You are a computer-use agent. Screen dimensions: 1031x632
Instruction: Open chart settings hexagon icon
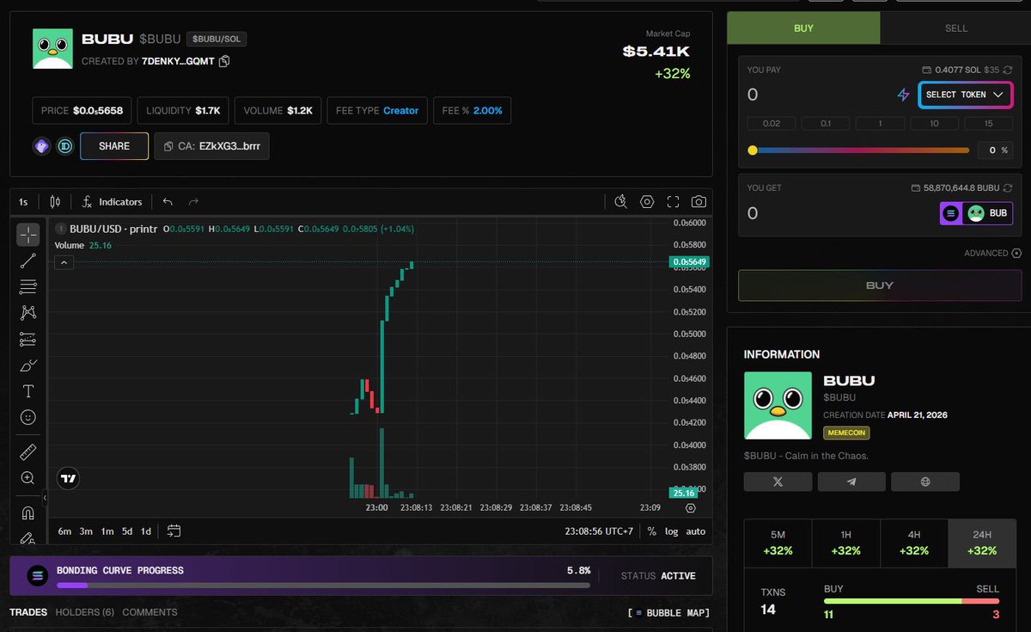point(647,201)
